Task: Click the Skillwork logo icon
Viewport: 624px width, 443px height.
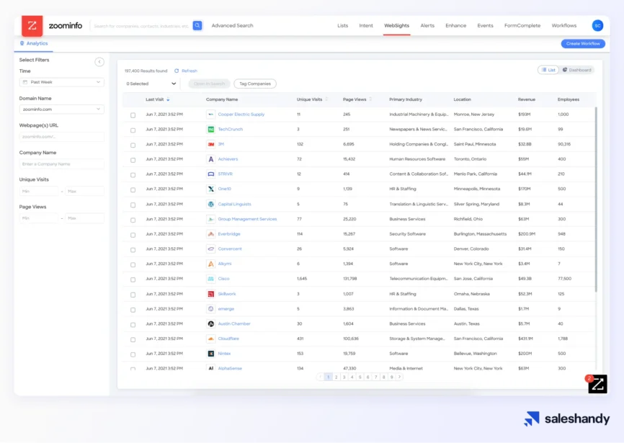Action: pyautogui.click(x=211, y=294)
